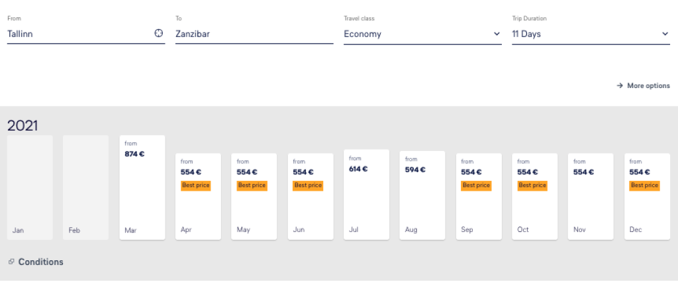Click the arrow icon beside More options
The width and height of the screenshot is (678, 298).
(x=620, y=85)
